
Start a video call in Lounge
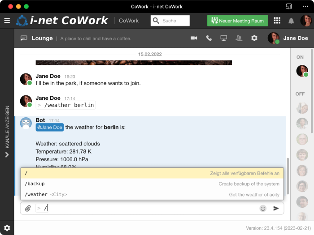[194, 38]
